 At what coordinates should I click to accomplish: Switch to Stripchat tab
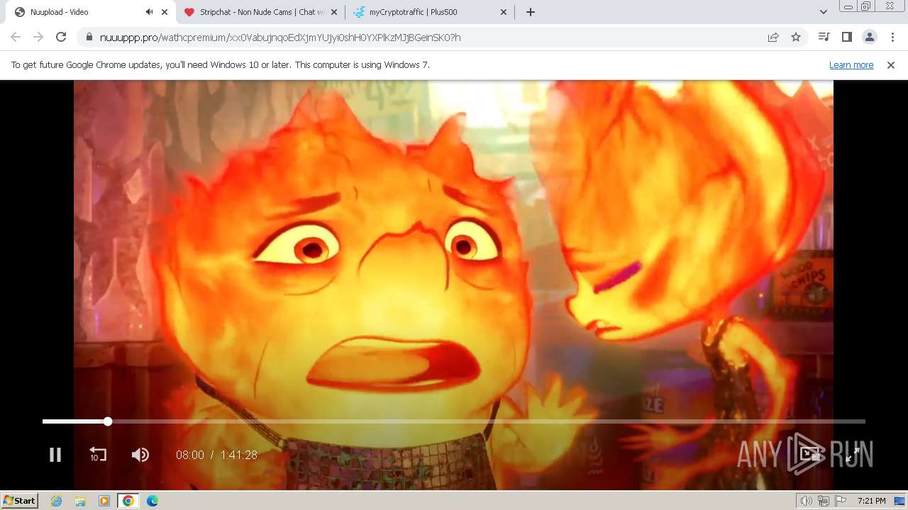click(260, 12)
